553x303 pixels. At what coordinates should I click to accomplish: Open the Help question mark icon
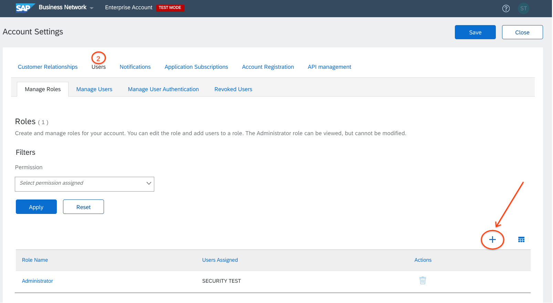pos(506,9)
